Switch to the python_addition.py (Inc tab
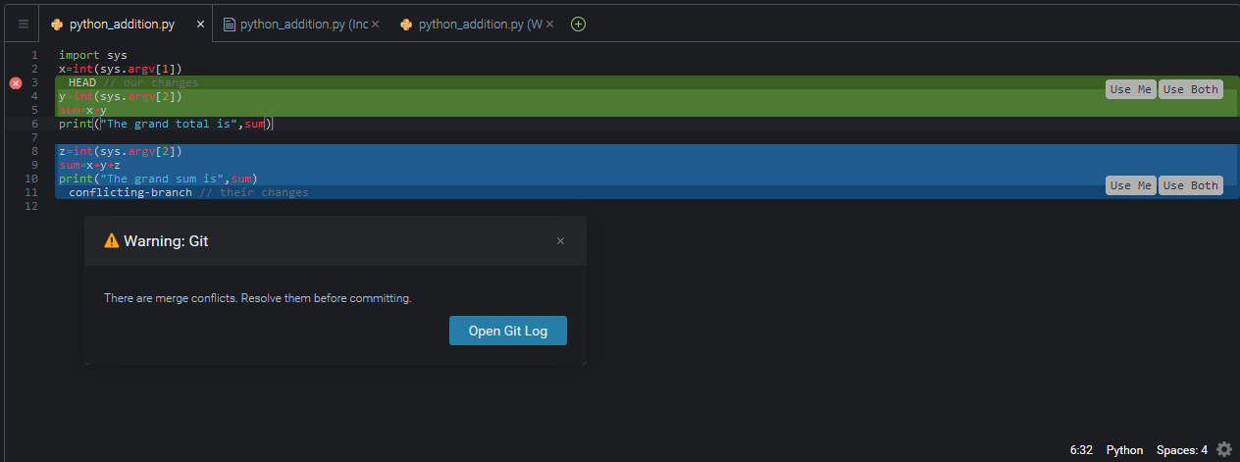The width and height of the screenshot is (1240, 462). tap(295, 25)
